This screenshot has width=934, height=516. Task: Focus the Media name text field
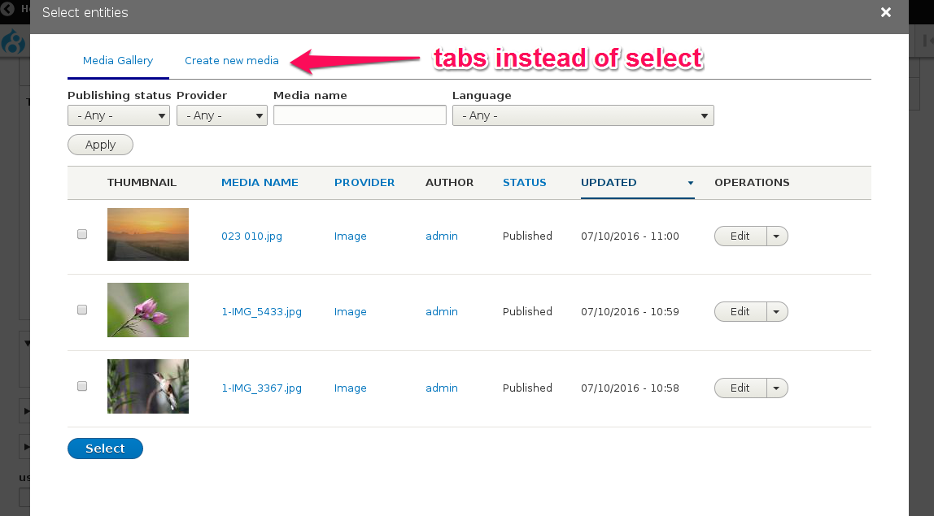pyautogui.click(x=360, y=115)
